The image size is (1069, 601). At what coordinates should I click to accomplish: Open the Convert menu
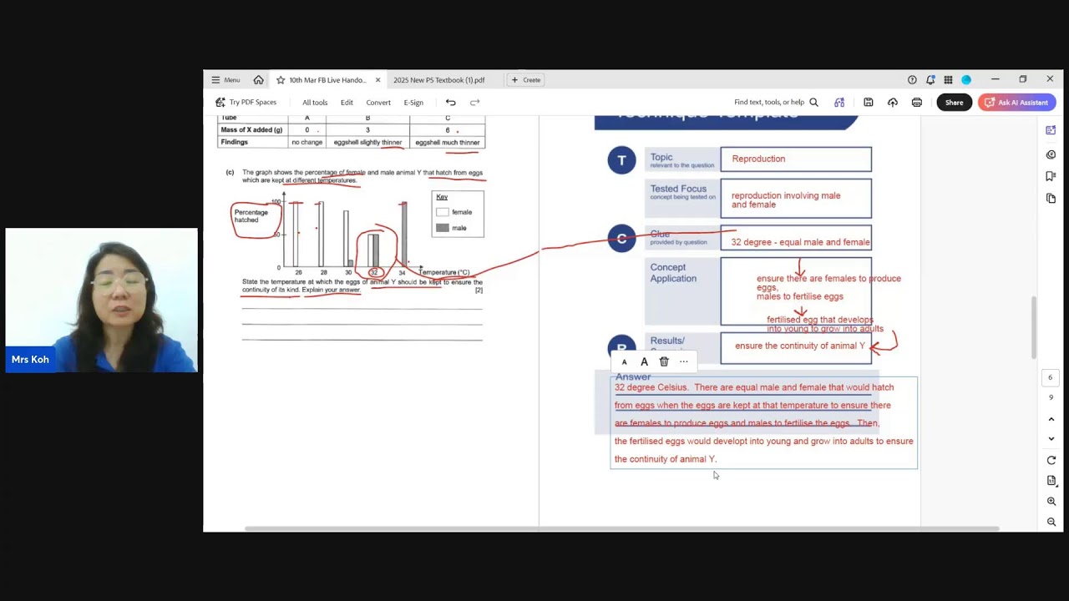point(378,103)
